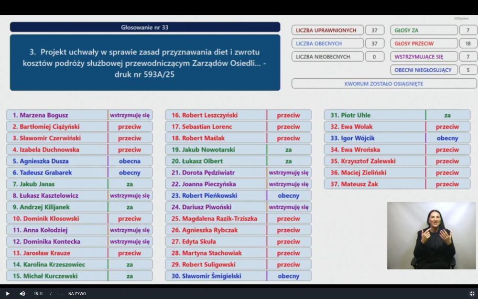This screenshot has height=299, width=478.
Task: Select row 2. Bartłomiej Ciążyński
Action: pos(79,127)
